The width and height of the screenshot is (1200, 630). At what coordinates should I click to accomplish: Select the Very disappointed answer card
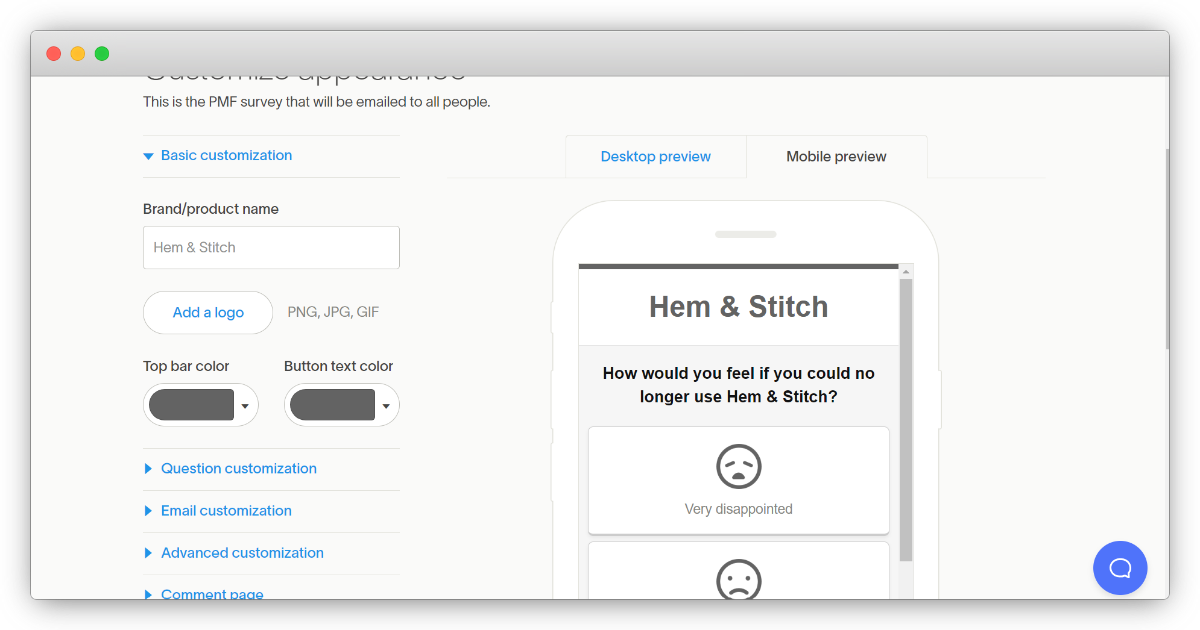click(x=739, y=480)
